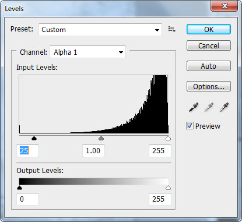Open the preset options menu icon
This screenshot has height=222, width=242.
click(172, 29)
